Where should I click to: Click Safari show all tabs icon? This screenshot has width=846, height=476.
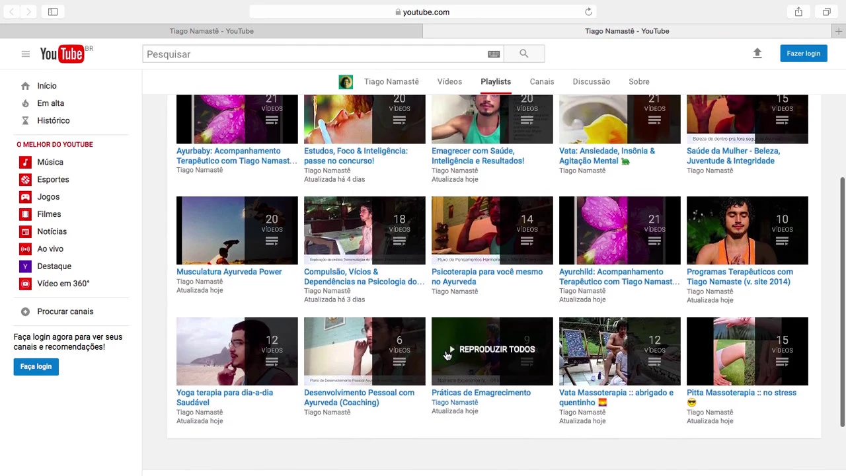[826, 12]
